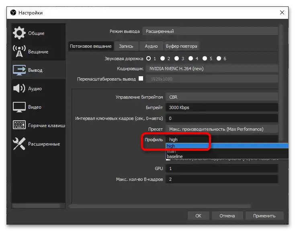Click the Отмена button
The width and height of the screenshot is (295, 231).
pos(227,216)
